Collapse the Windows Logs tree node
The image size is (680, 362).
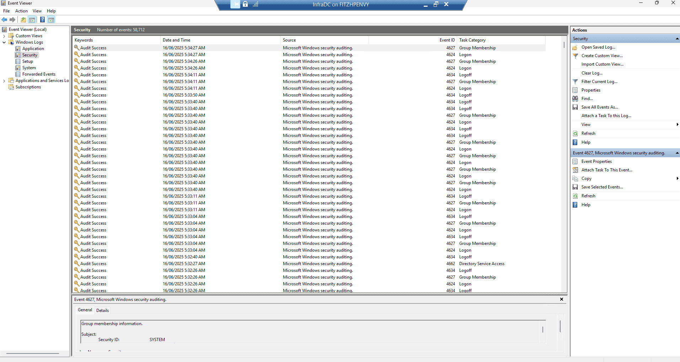click(x=4, y=42)
